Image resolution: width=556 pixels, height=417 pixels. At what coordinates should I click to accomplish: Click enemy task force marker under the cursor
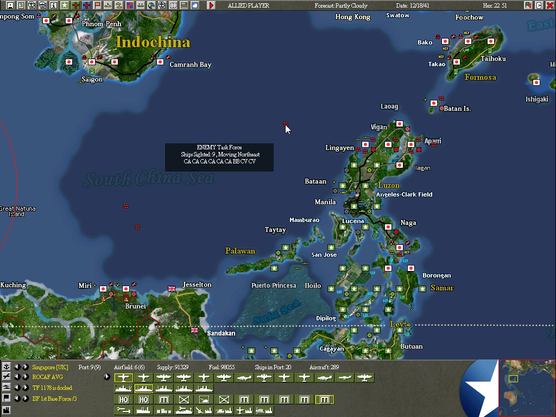[x=286, y=124]
